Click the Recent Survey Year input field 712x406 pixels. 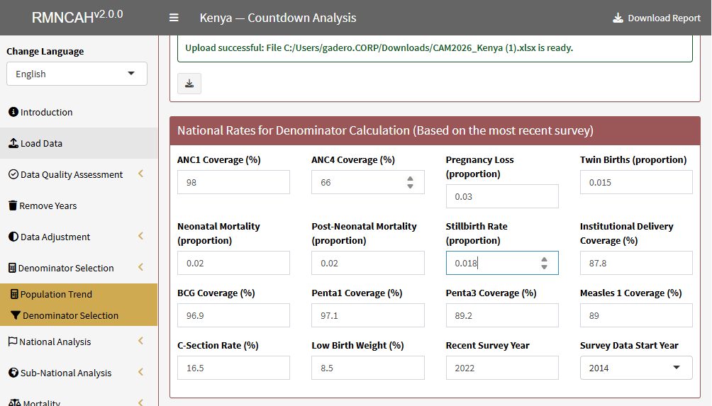tap(502, 368)
